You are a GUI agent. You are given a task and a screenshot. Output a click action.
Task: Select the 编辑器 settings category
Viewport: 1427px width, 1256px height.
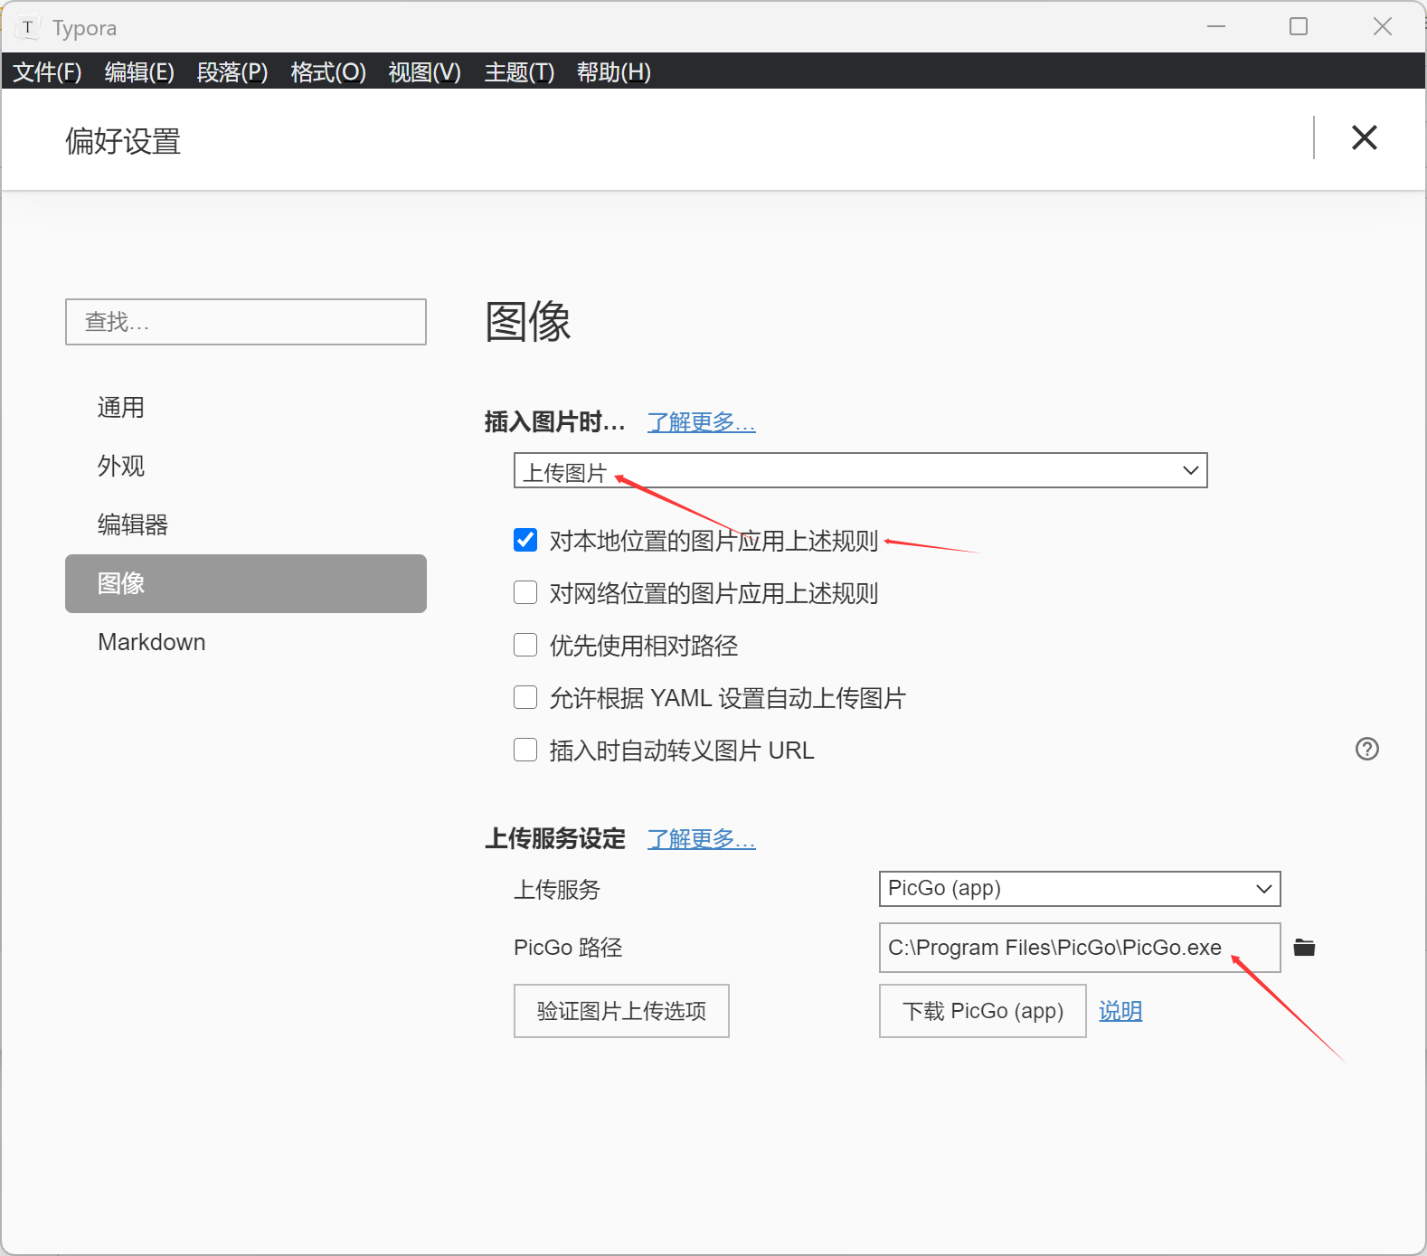[246, 524]
